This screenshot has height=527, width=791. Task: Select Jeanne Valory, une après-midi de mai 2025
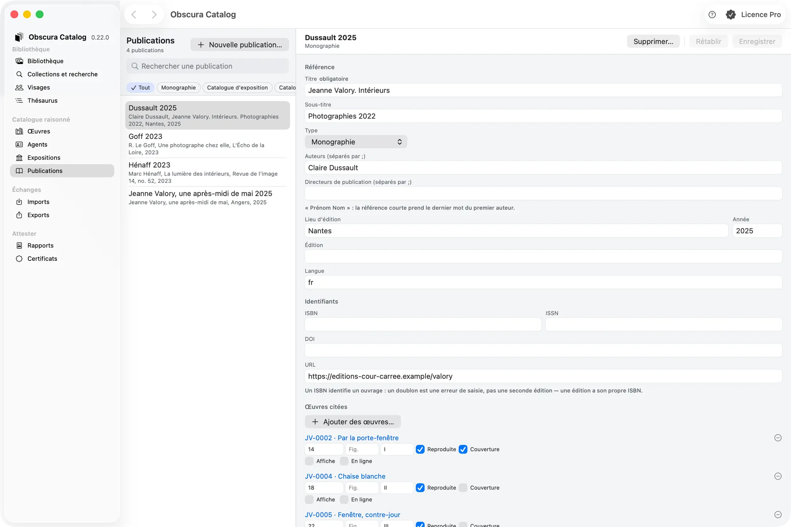(208, 197)
